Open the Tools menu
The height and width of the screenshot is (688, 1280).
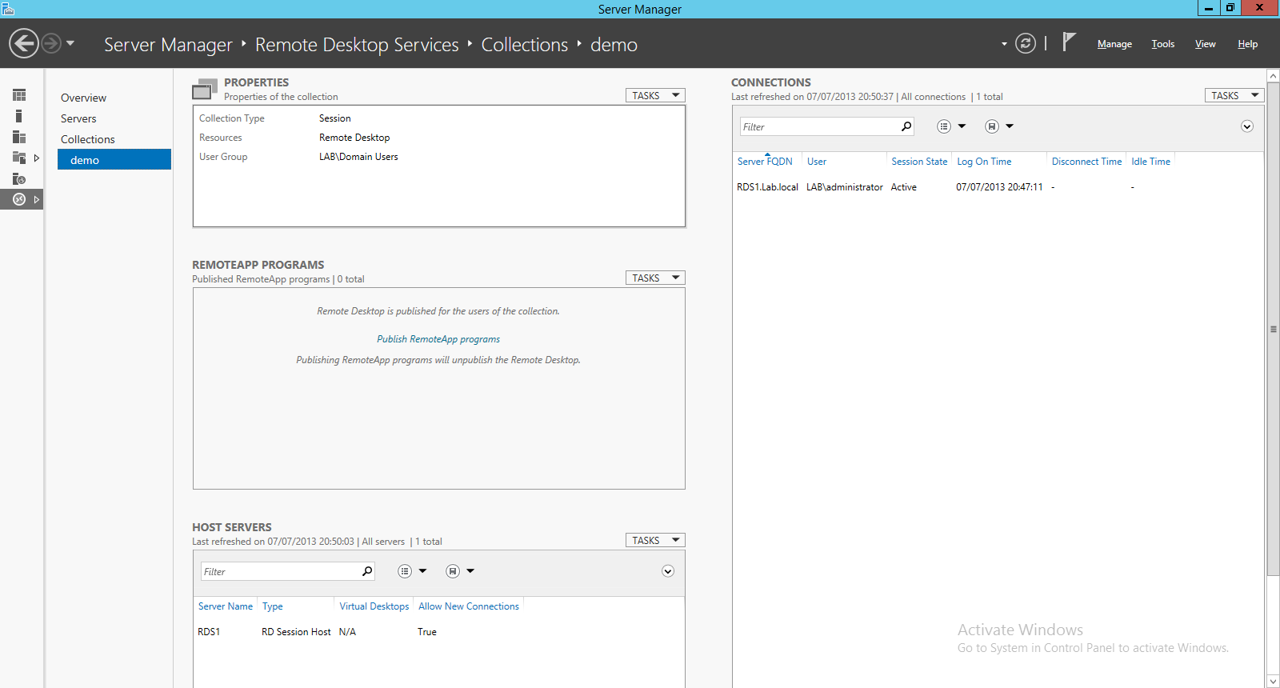point(1163,44)
